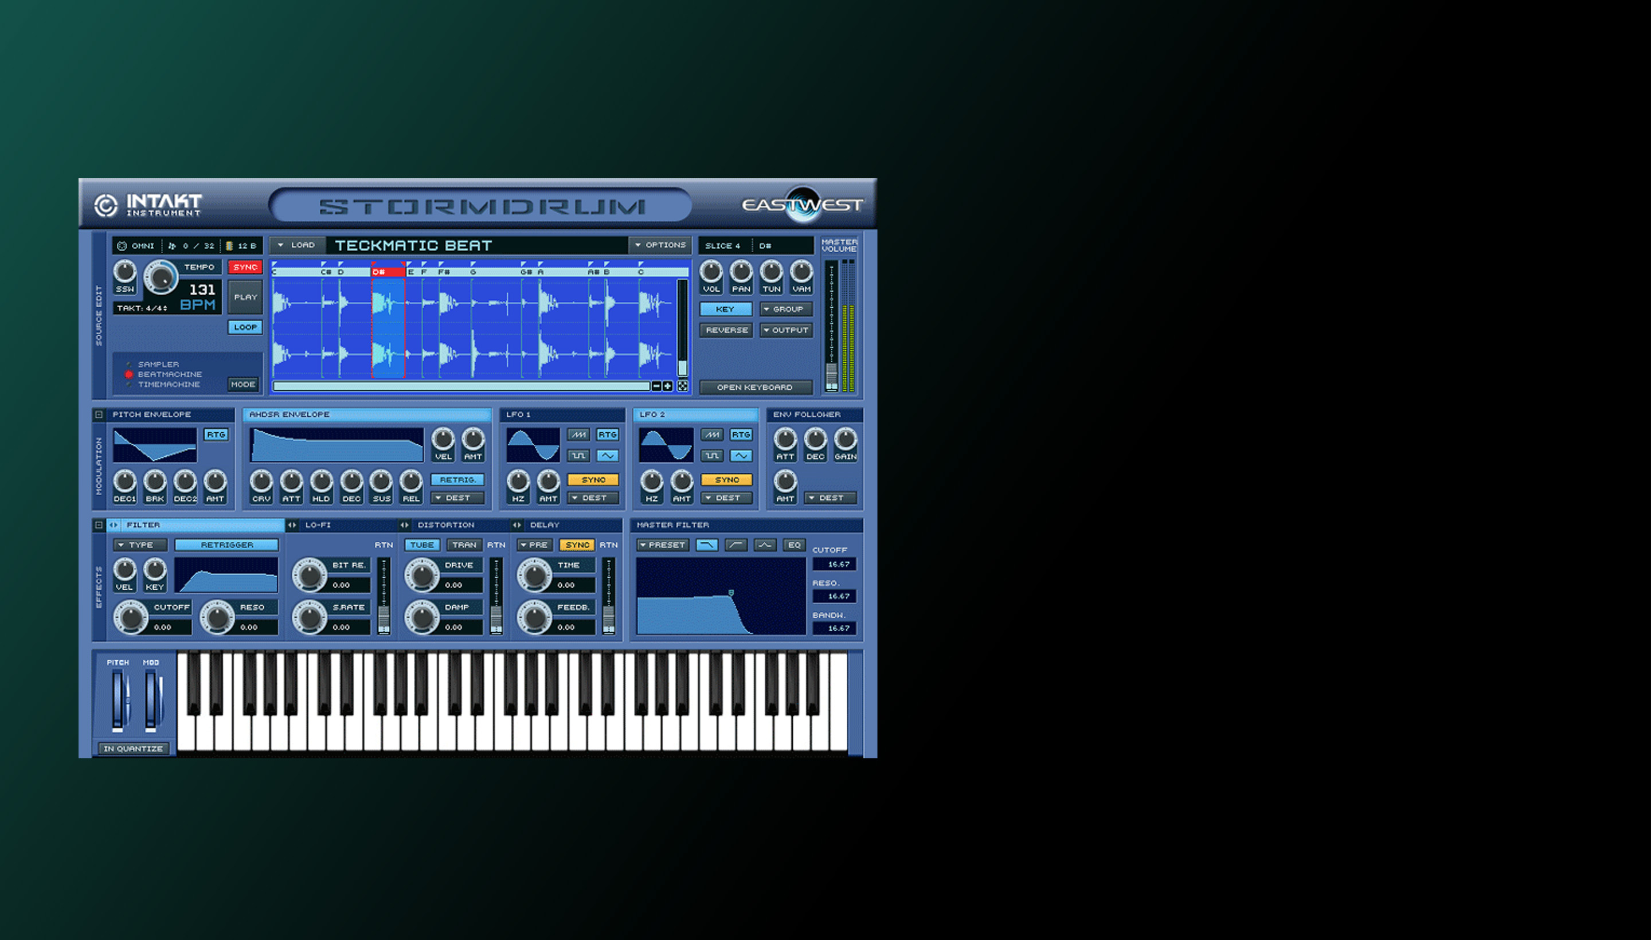This screenshot has width=1651, height=940.
Task: Select the LO-FI effect section header
Action: [318, 525]
